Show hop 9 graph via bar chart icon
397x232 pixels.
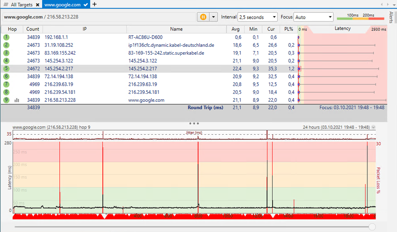(x=16, y=100)
